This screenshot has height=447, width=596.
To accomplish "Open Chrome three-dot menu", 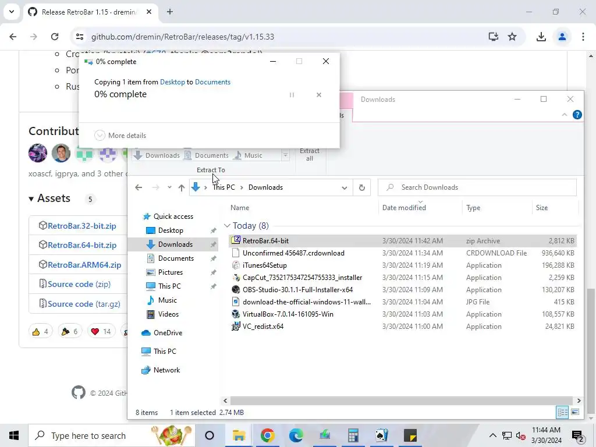I will [x=583, y=37].
